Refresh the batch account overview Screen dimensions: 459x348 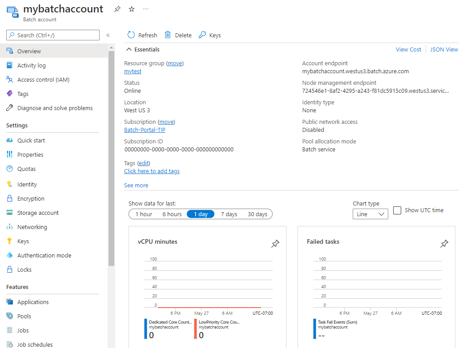click(x=142, y=35)
